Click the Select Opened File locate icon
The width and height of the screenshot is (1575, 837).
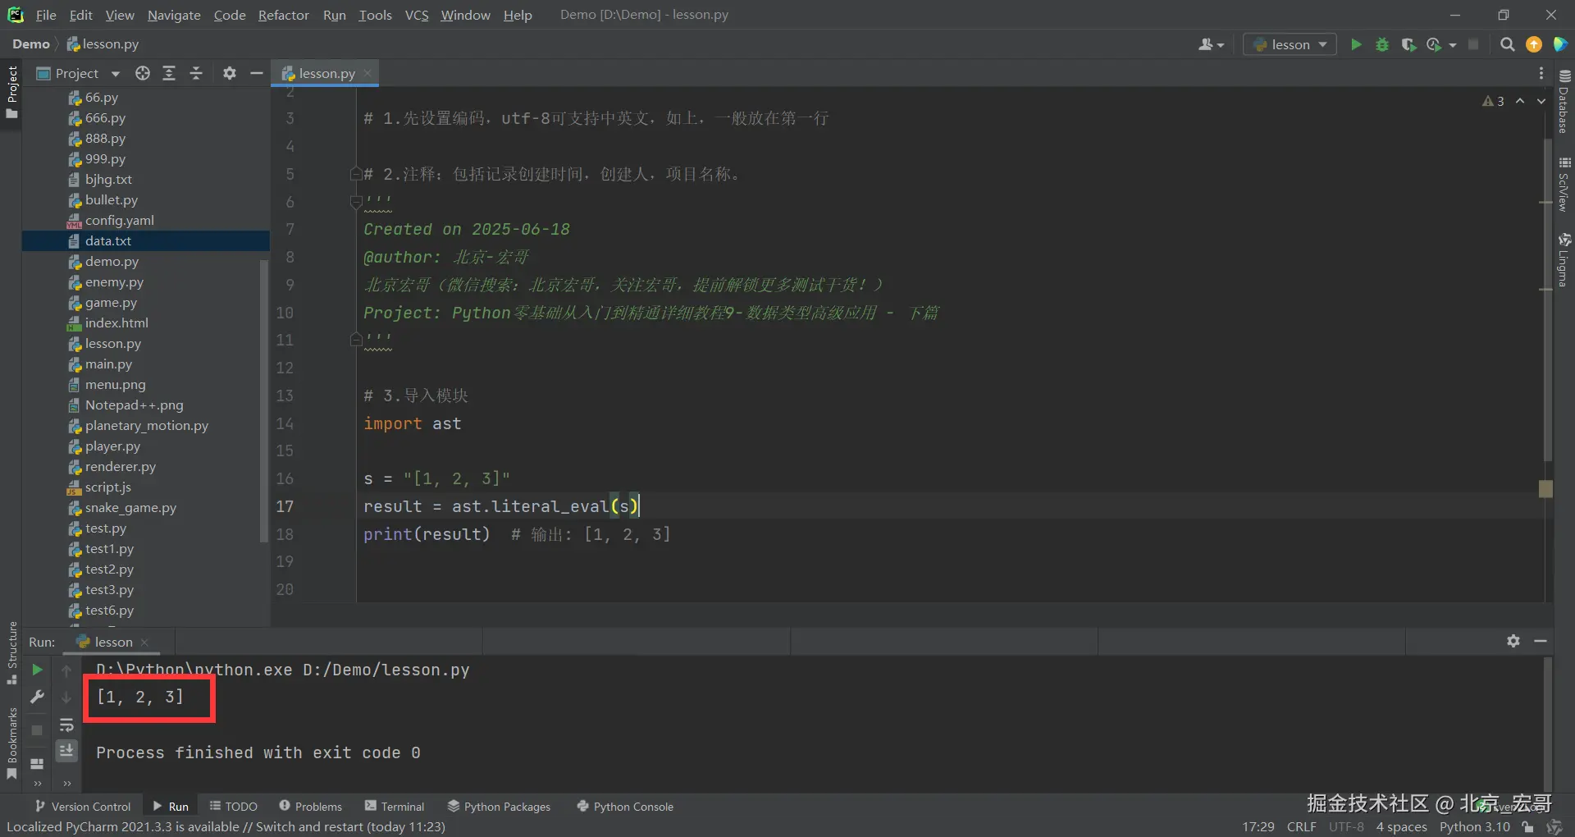pos(143,73)
